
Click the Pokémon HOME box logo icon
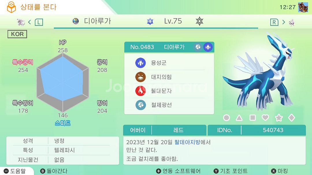click(11, 7)
